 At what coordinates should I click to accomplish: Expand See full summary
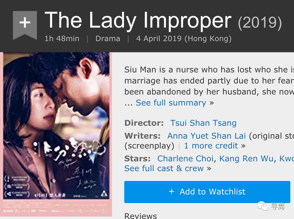(171, 103)
